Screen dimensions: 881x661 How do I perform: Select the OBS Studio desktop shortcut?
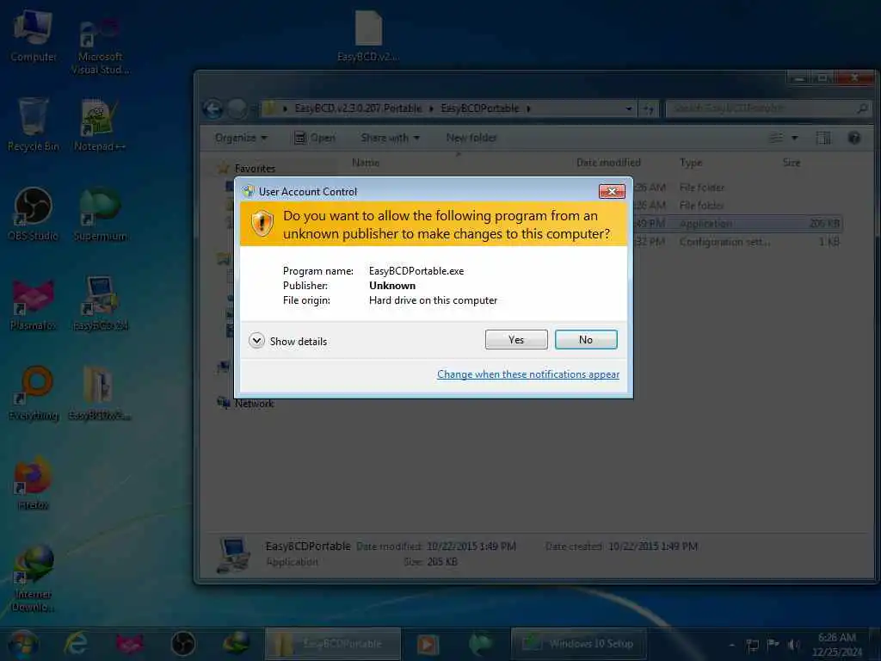[x=34, y=213]
